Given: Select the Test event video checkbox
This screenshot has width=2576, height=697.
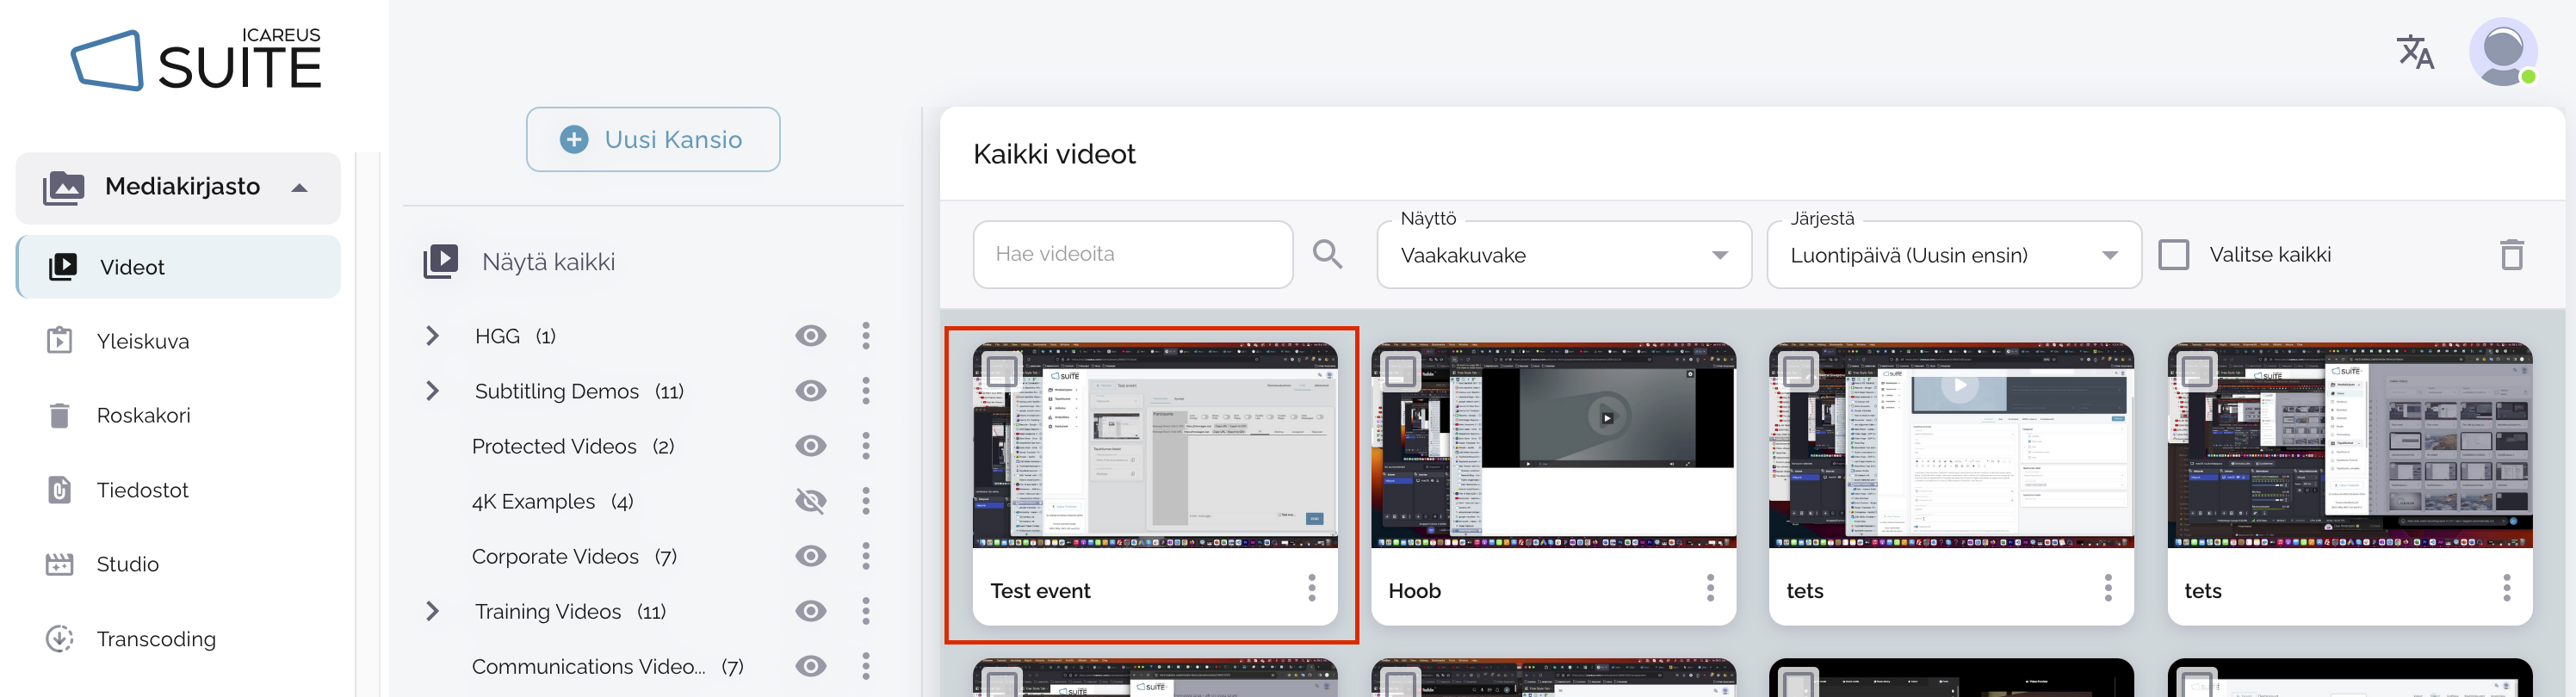Looking at the screenshot, I should coord(1001,371).
